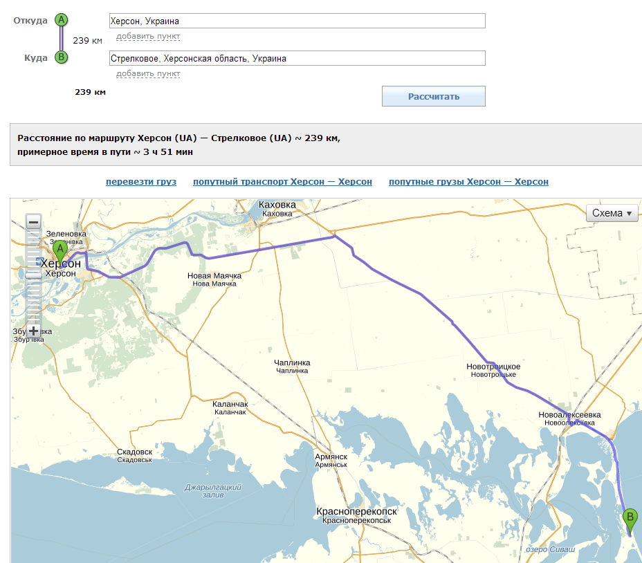Click the Откуда label
Screen dimensions: 642x563
[x=30, y=21]
